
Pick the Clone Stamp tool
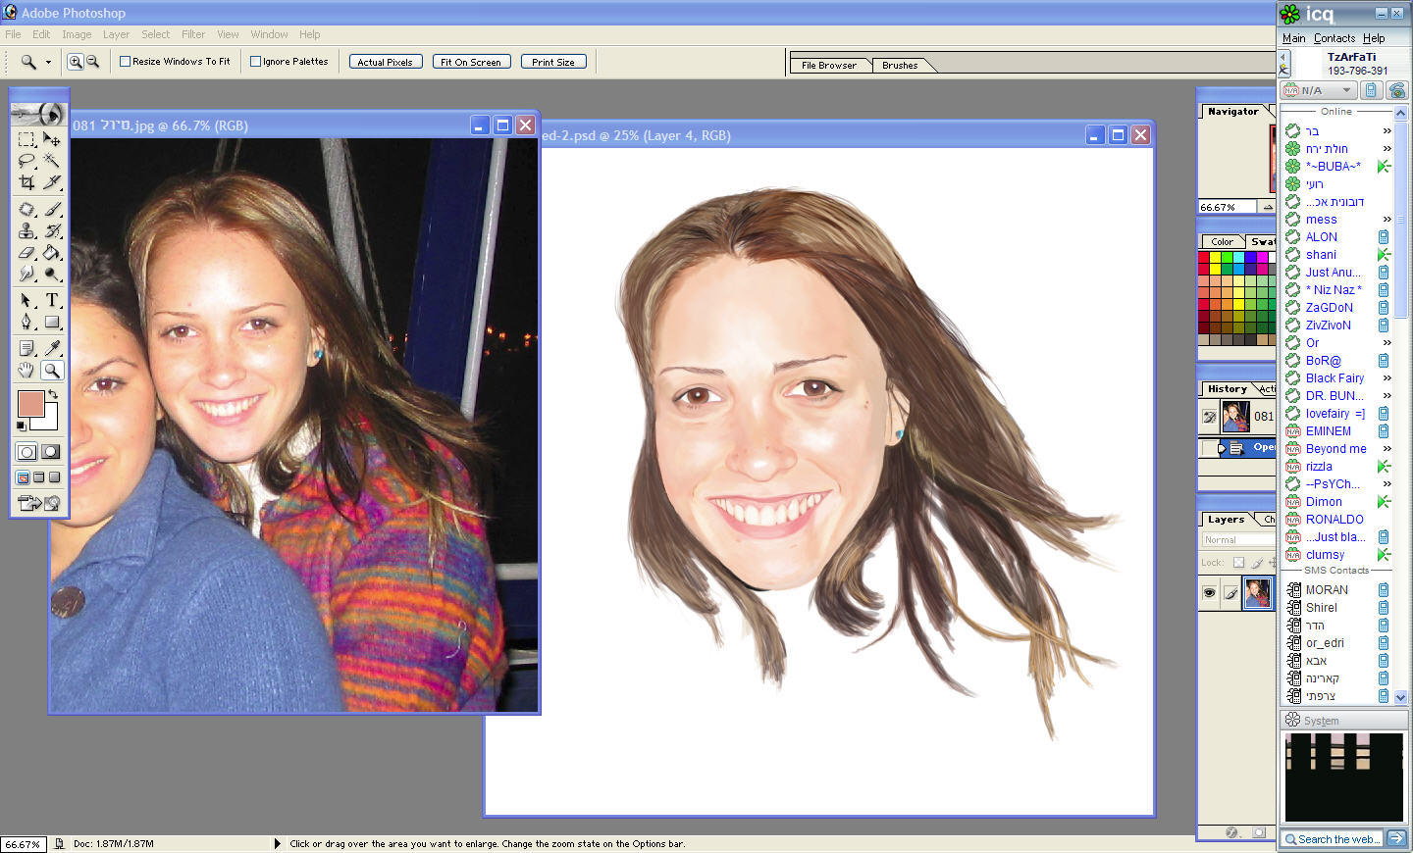click(x=26, y=230)
